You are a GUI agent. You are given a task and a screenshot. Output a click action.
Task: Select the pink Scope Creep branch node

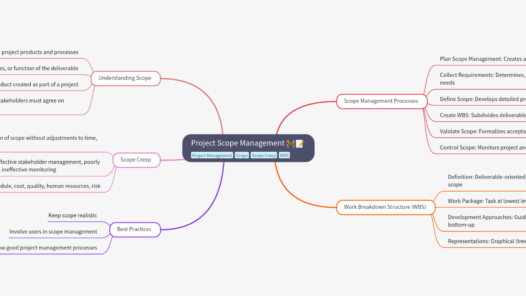[136, 160]
